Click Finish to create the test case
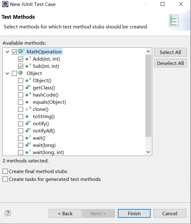Screen dimensions: 191x224 pos(134,213)
